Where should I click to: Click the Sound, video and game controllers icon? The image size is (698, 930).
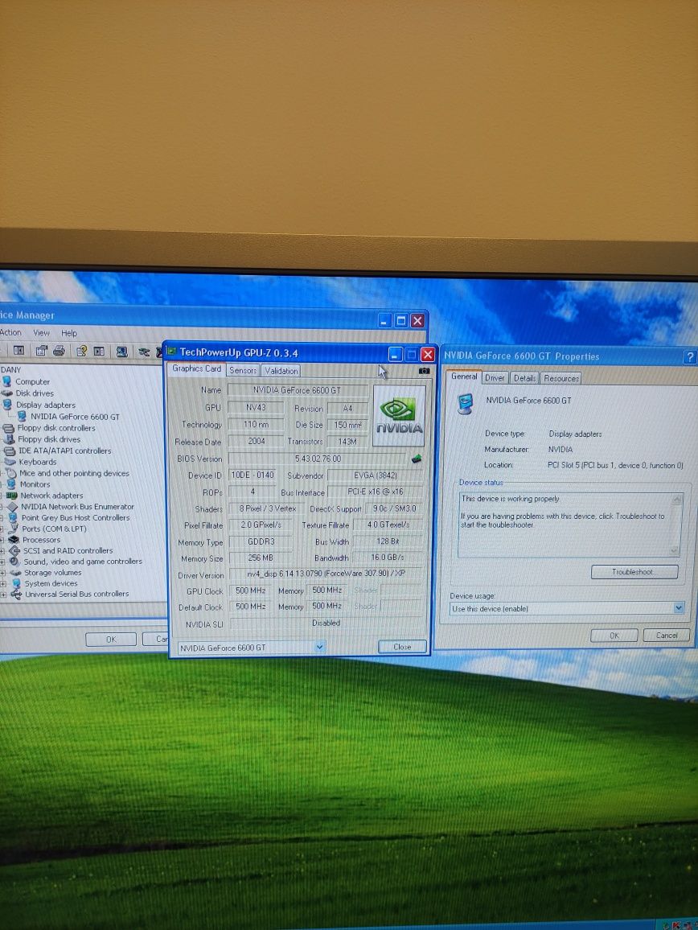[14, 561]
